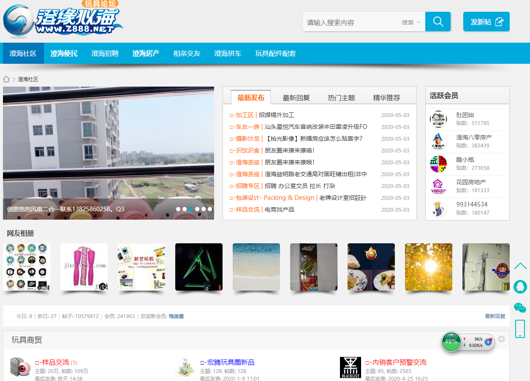Click the 49% green memory ball
Screen dimensions: 530x381
tap(451, 341)
